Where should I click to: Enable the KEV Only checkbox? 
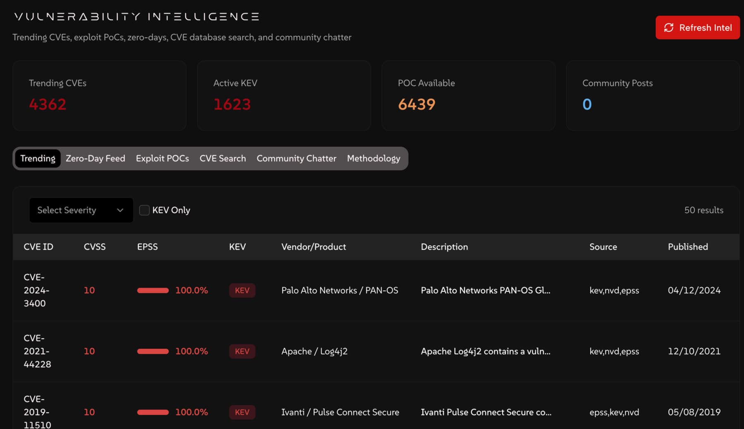click(144, 210)
